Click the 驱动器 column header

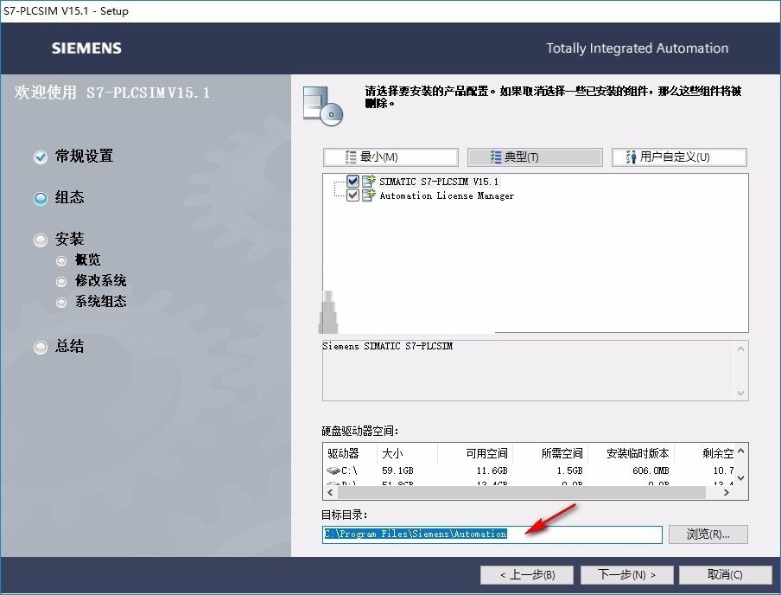pyautogui.click(x=350, y=453)
